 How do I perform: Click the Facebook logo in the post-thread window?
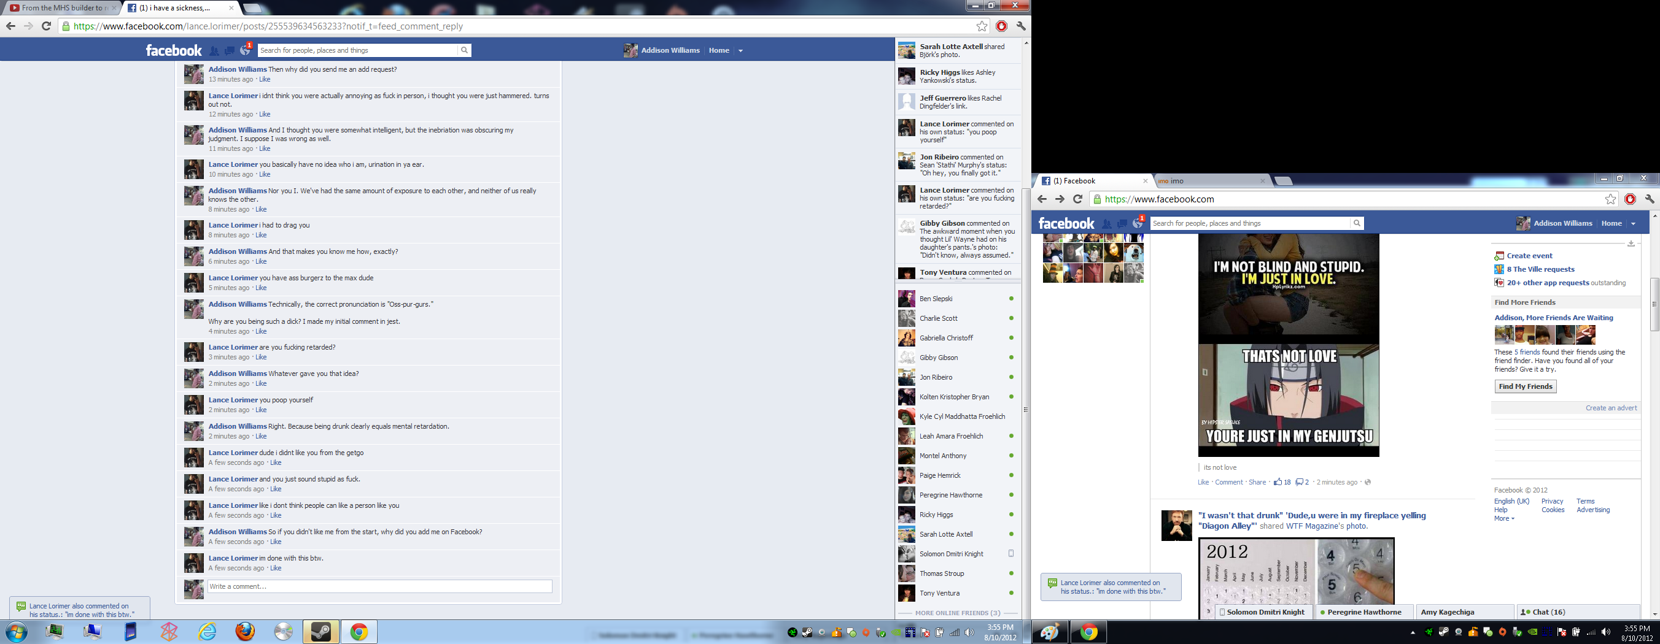click(173, 50)
